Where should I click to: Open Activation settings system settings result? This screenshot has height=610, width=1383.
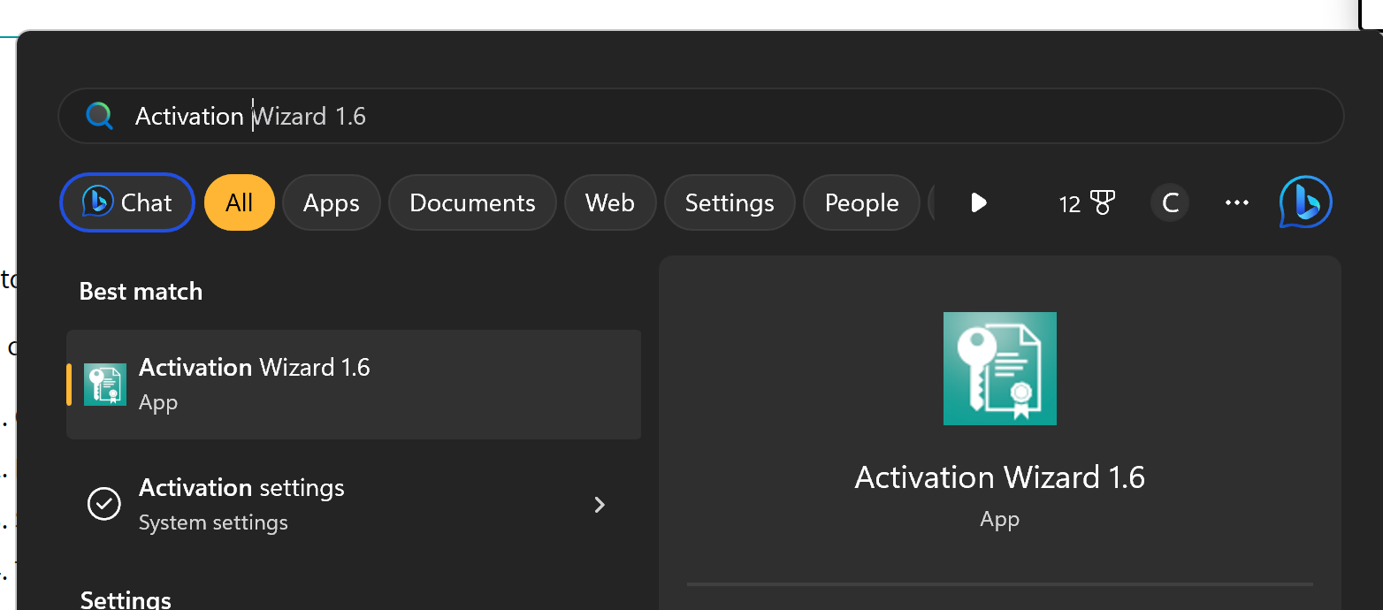click(354, 505)
